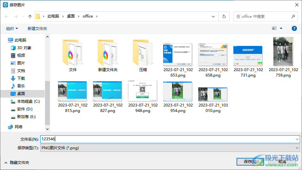This screenshot has width=302, height=170.
Task: Click the search magnifier icon
Action: [293, 16]
